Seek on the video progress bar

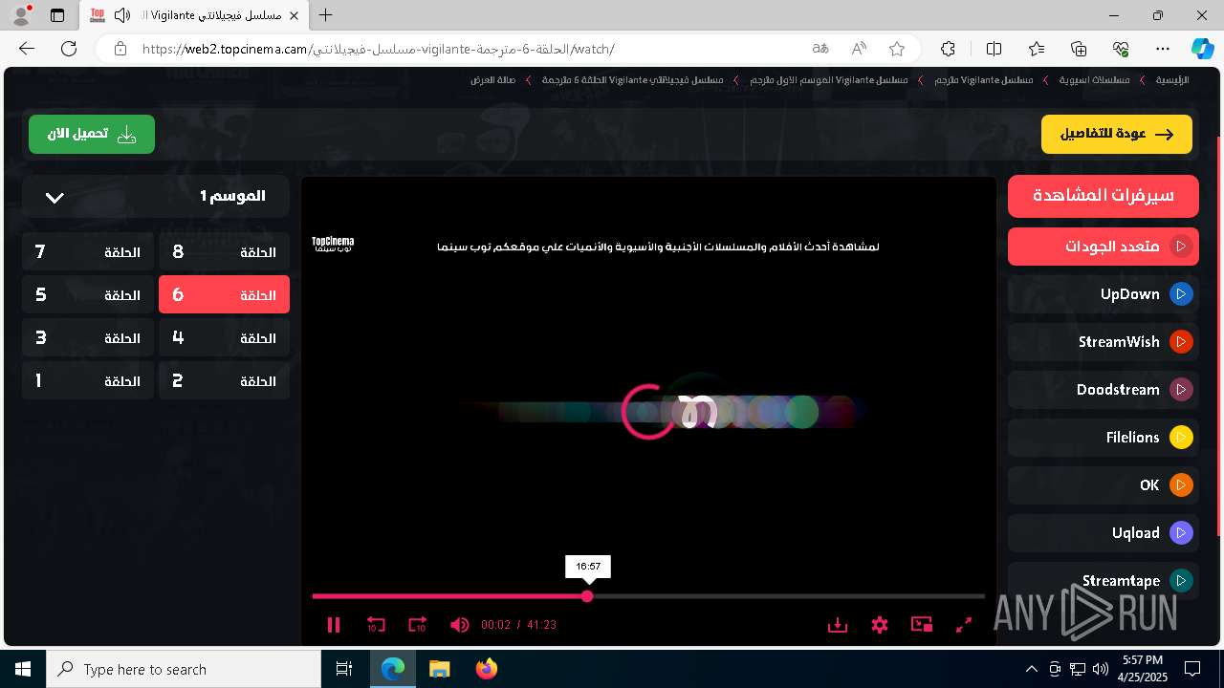[648, 596]
